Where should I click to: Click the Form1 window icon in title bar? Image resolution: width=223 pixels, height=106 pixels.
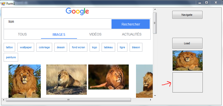click(3, 3)
